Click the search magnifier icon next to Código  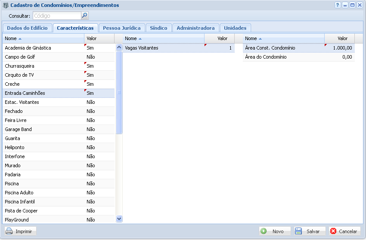point(84,16)
